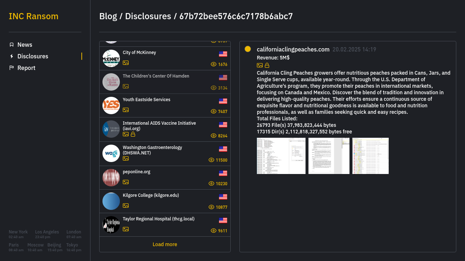The height and width of the screenshot is (261, 465).
Task: Click lock icon under International AIDS Vaccine Initiative
Action: coord(133,134)
